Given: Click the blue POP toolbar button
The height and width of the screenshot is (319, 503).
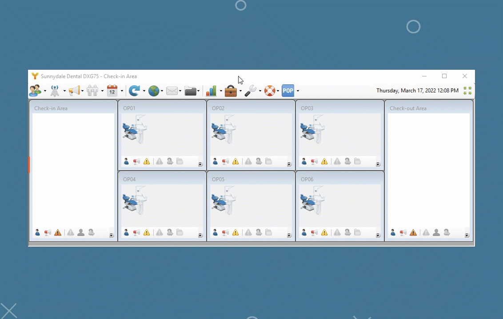Looking at the screenshot, I should pos(288,91).
